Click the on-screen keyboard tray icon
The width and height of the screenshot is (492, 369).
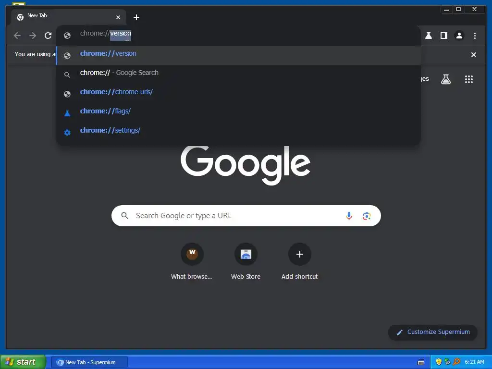click(421, 362)
